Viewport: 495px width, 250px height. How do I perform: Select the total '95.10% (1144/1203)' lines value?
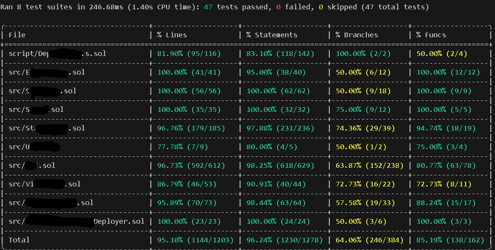[195, 240]
